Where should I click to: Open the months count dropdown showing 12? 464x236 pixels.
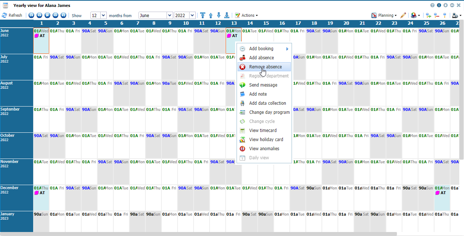103,15
